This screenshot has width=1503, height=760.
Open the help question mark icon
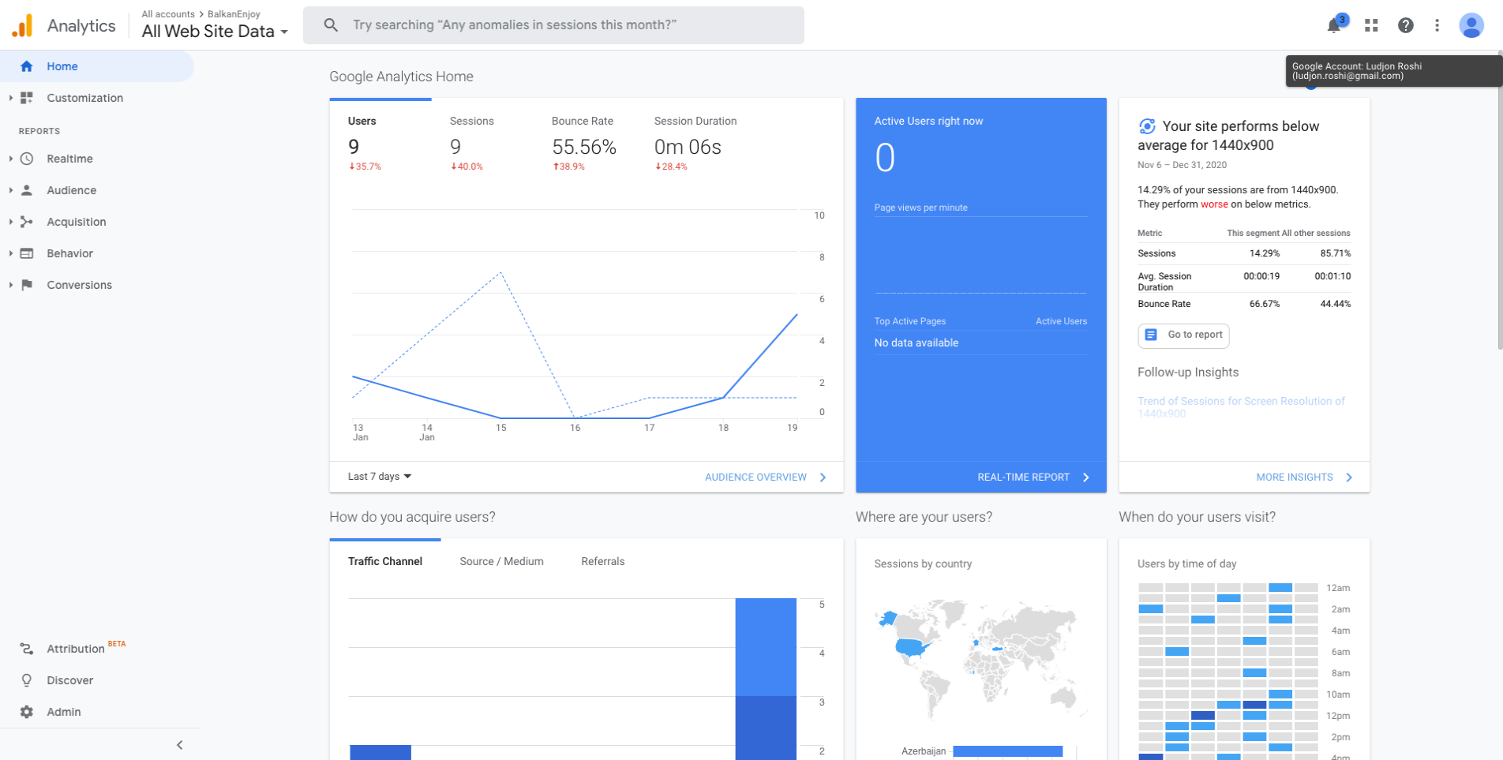click(x=1406, y=25)
